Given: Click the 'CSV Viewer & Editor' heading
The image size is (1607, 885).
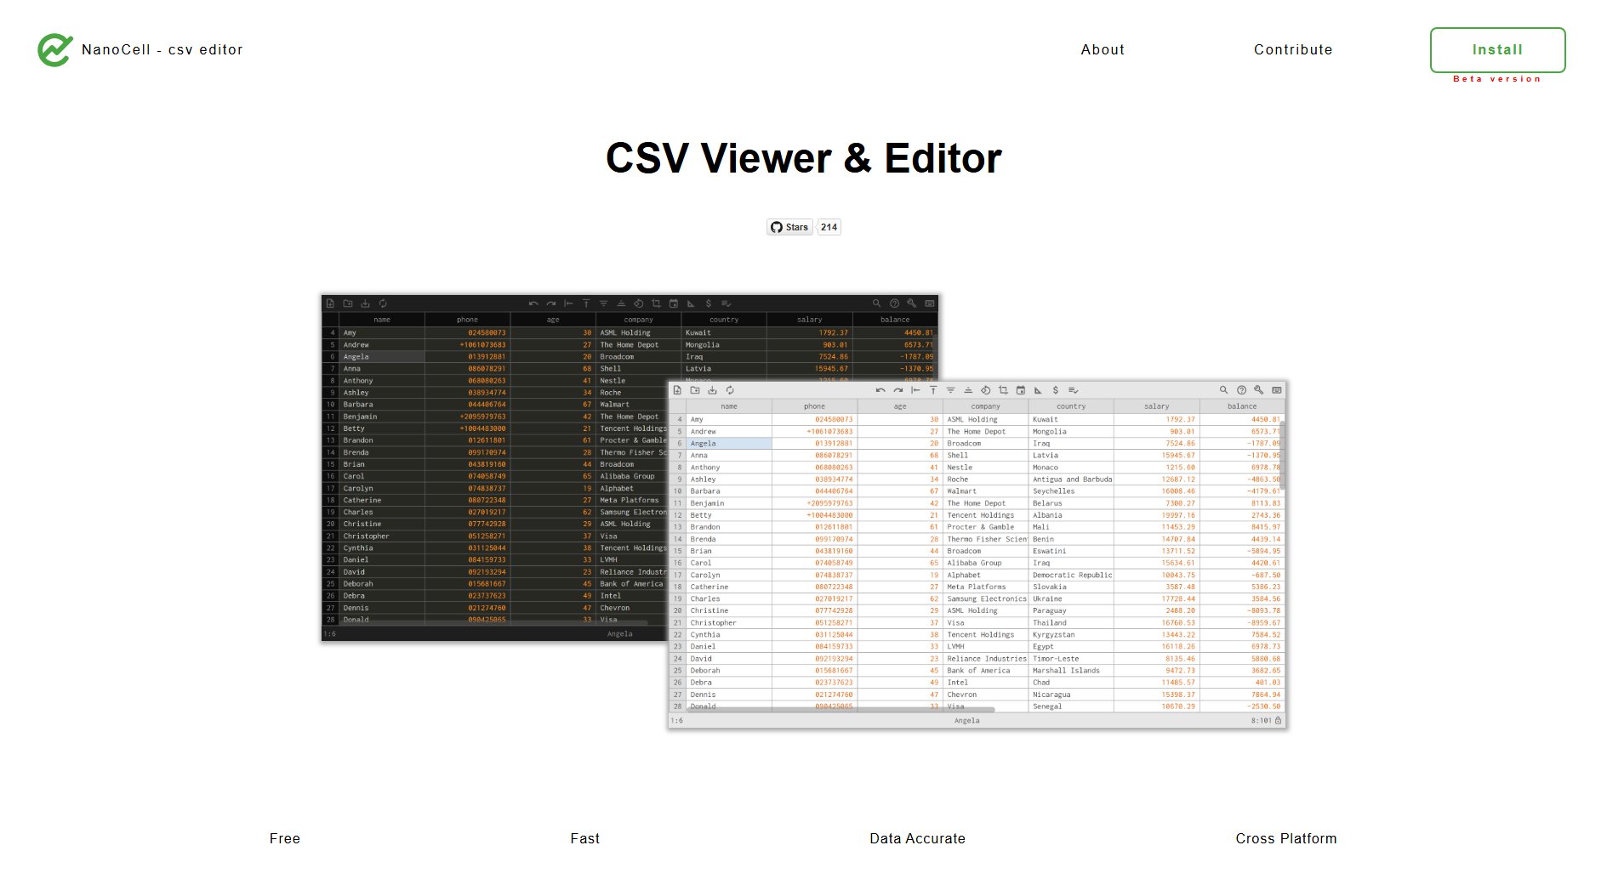Looking at the screenshot, I should click(804, 158).
